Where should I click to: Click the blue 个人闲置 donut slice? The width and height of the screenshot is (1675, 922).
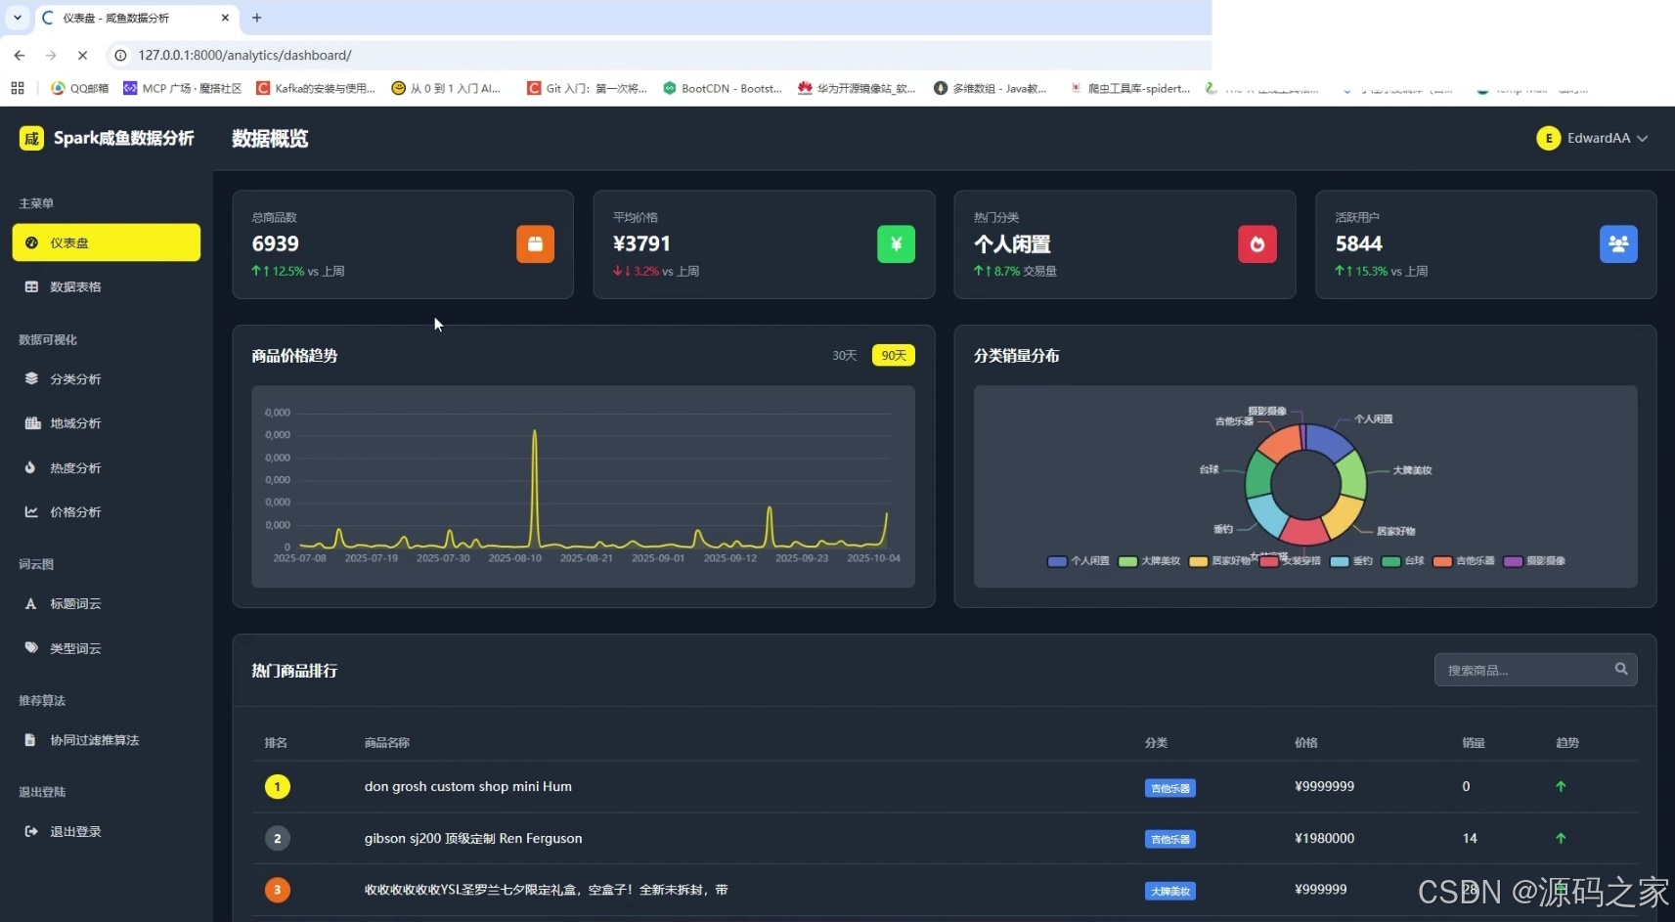(1330, 441)
